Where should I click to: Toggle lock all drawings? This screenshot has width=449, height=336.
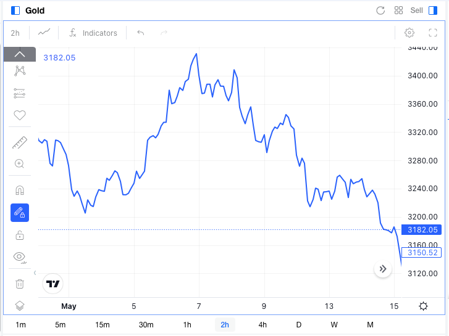tap(20, 235)
